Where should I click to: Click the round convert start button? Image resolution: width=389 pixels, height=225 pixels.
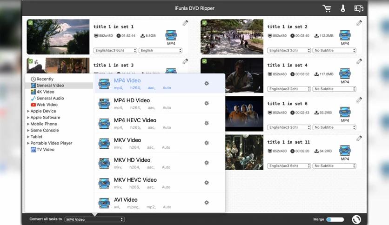(x=357, y=219)
